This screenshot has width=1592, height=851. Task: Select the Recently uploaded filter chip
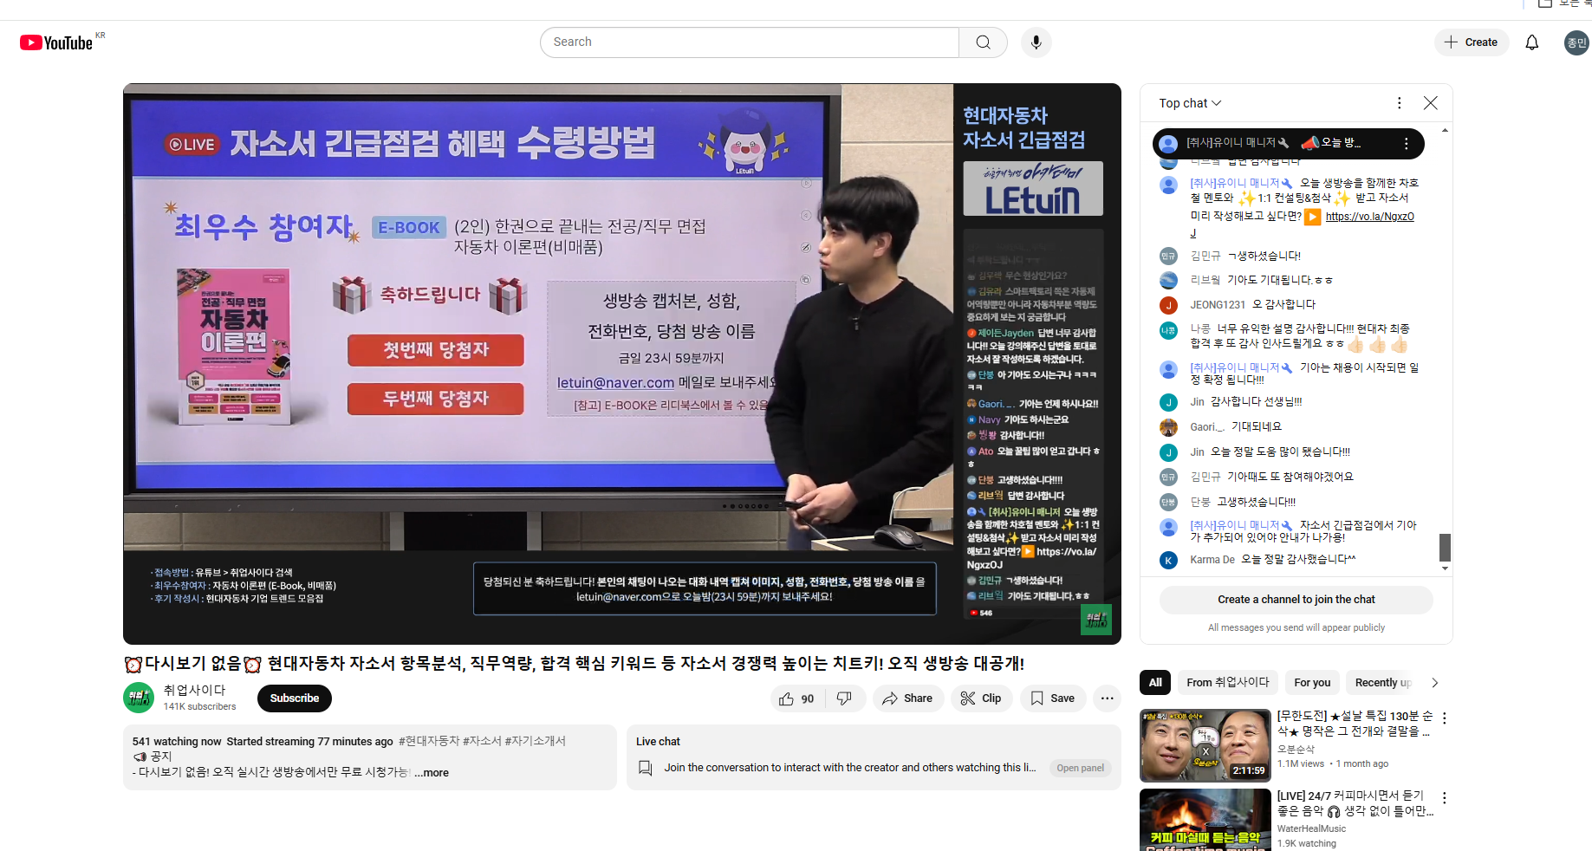tap(1381, 683)
